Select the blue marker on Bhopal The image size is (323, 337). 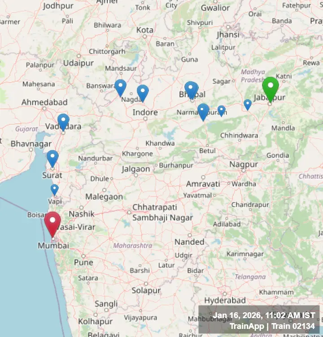(x=191, y=90)
